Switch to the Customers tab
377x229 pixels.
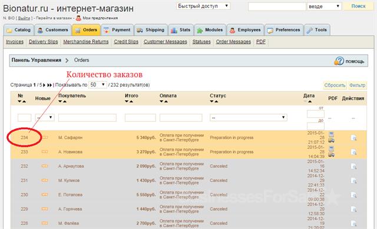point(53,30)
